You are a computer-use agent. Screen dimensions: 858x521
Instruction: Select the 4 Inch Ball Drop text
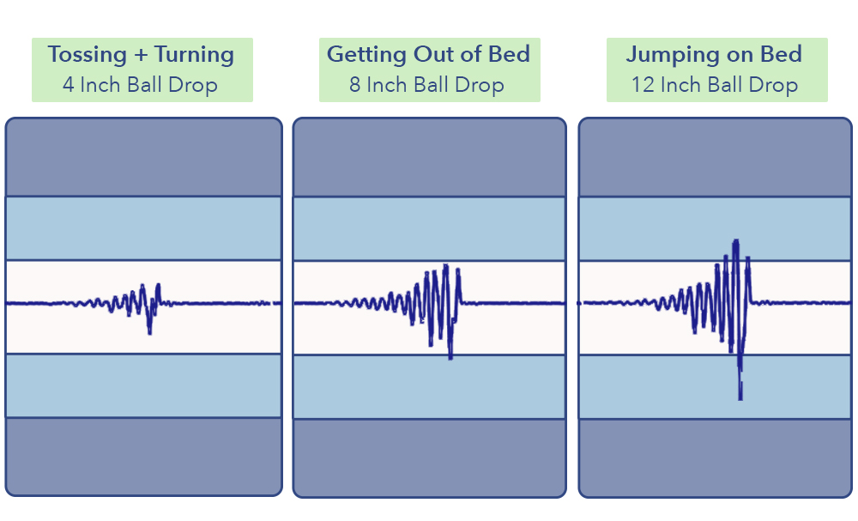(x=140, y=85)
